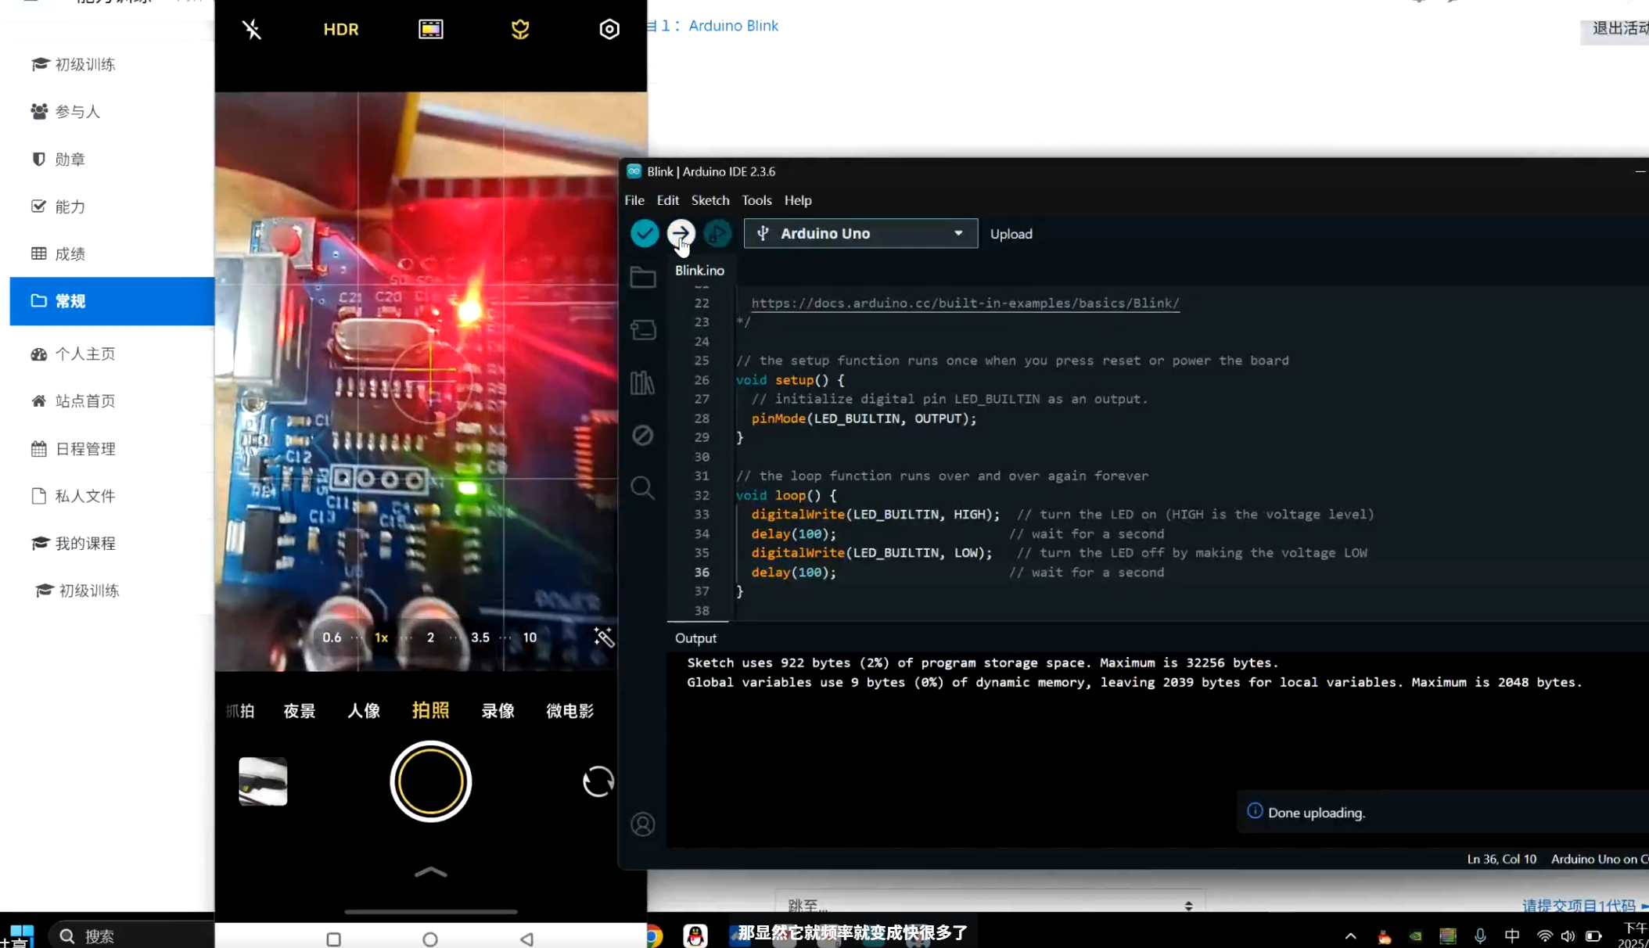Open the Tools menu
This screenshot has width=1649, height=948.
click(756, 200)
